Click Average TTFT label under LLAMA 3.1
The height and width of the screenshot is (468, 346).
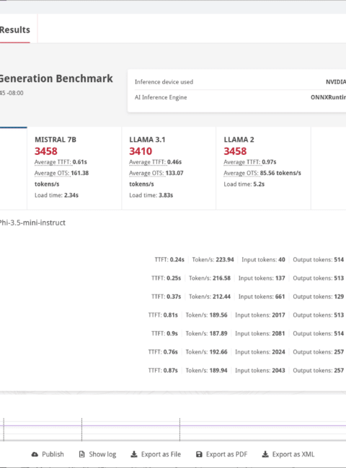[x=148, y=162]
